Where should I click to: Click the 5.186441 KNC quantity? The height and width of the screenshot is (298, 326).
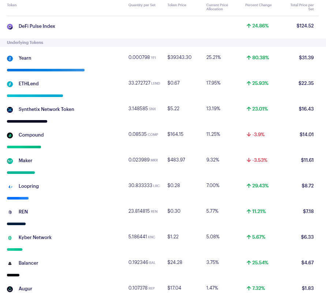pyautogui.click(x=142, y=236)
